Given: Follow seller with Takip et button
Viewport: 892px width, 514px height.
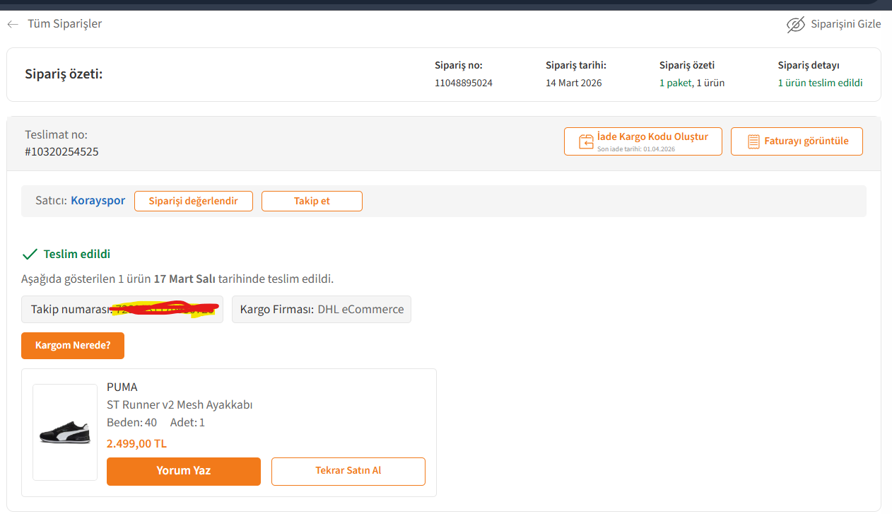Looking at the screenshot, I should point(312,201).
